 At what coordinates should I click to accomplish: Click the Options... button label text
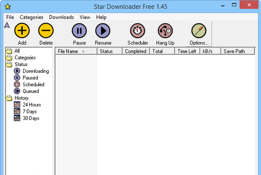click(x=199, y=43)
